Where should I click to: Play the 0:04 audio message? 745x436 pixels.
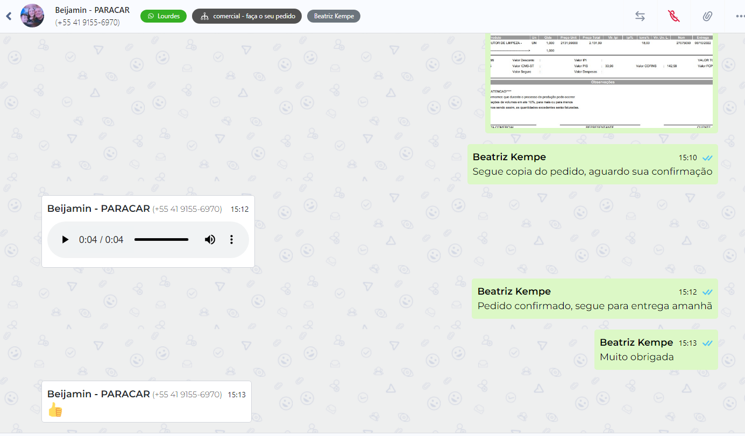pos(65,240)
